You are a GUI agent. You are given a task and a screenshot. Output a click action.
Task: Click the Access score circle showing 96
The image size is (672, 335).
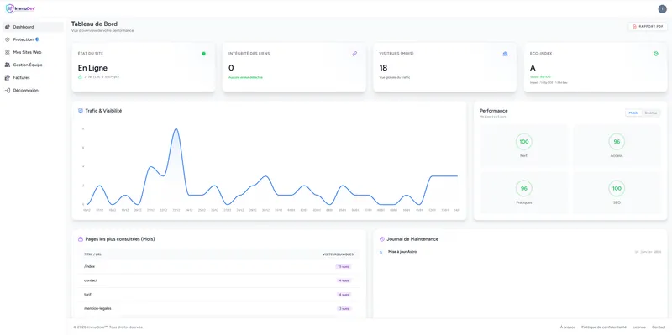617,142
